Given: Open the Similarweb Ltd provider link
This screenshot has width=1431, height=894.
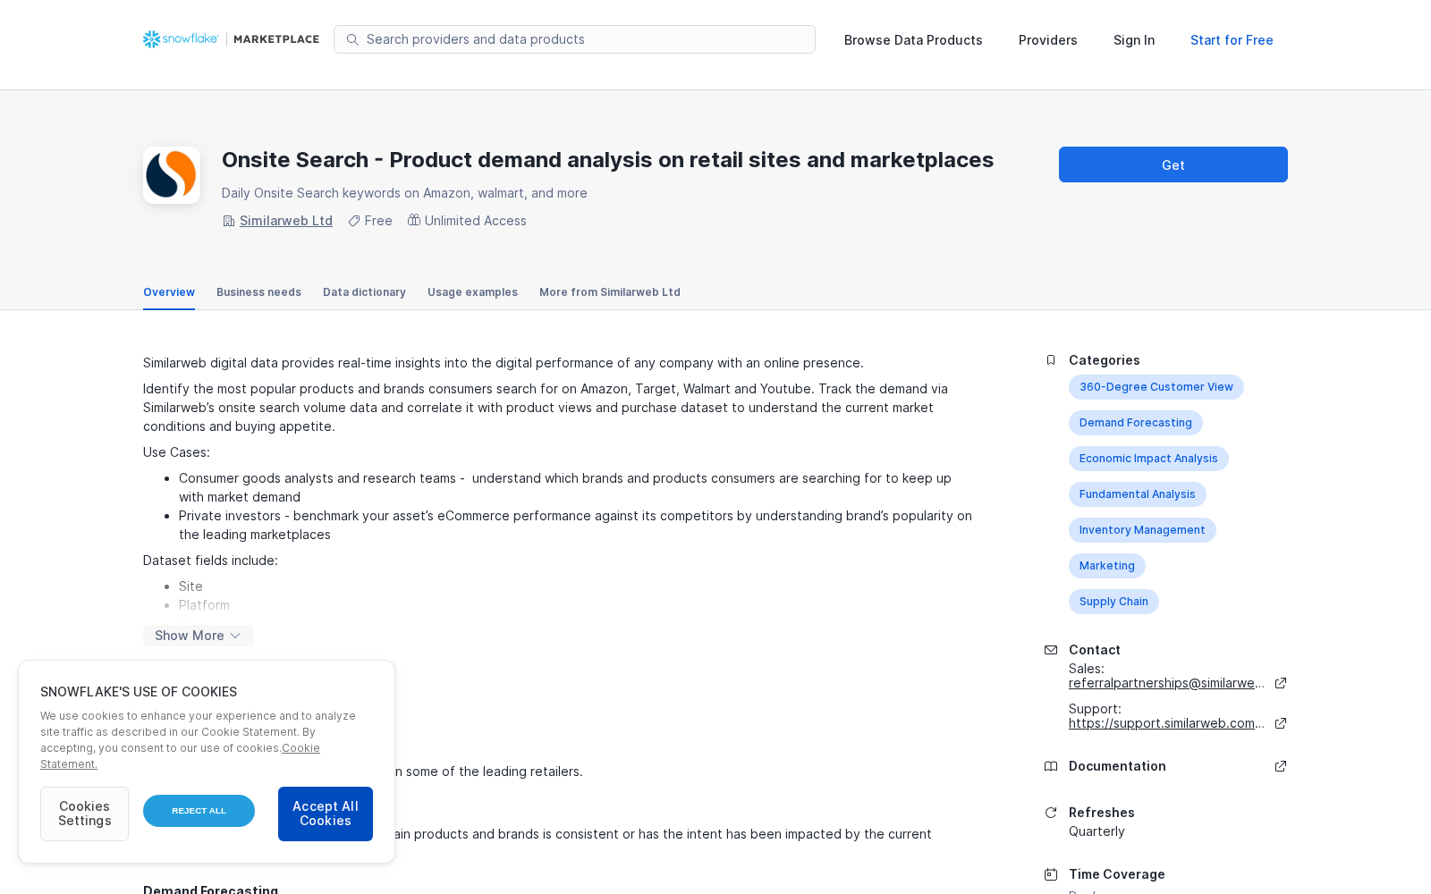Looking at the screenshot, I should click(x=286, y=221).
